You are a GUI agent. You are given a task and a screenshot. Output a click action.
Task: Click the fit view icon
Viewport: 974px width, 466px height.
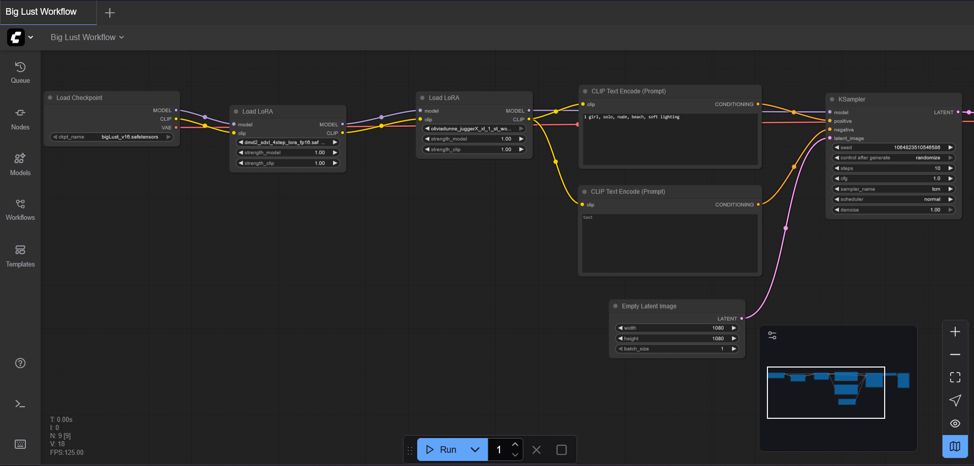[x=955, y=377]
